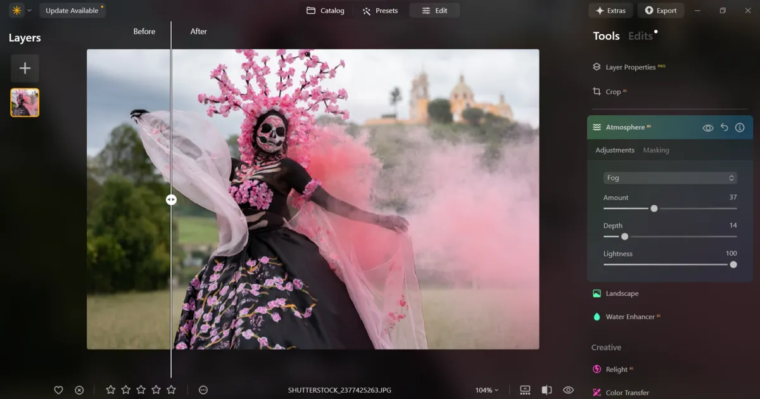Viewport: 760px width, 399px height.
Task: Enable the quick preview eye
Action: tap(568, 389)
